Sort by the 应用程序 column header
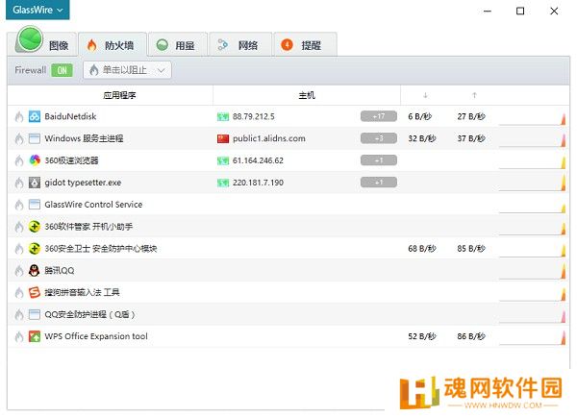The width and height of the screenshot is (577, 417). click(119, 95)
